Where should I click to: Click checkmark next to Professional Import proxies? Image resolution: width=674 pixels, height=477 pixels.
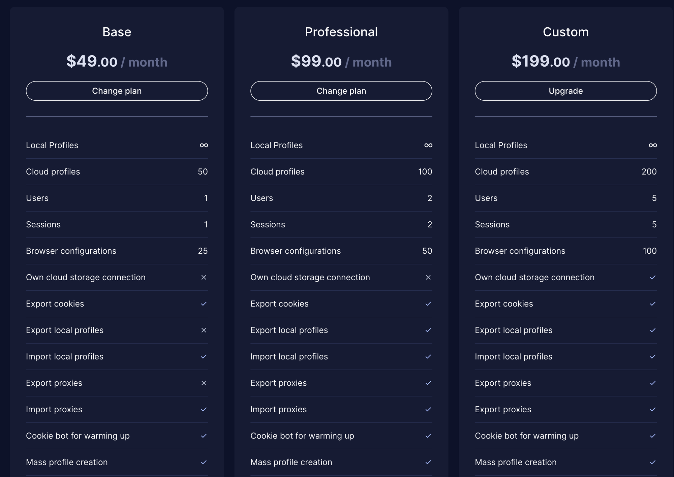pos(428,409)
